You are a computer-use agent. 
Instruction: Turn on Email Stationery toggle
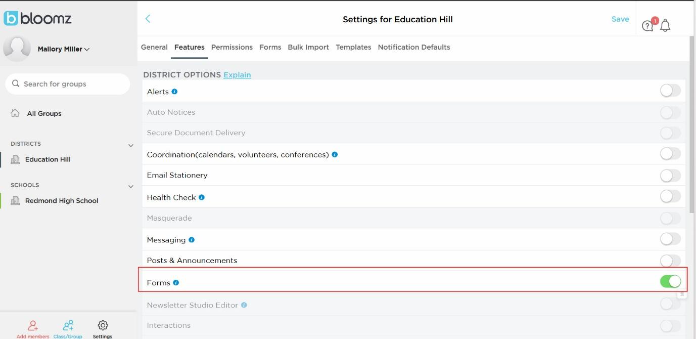(670, 176)
